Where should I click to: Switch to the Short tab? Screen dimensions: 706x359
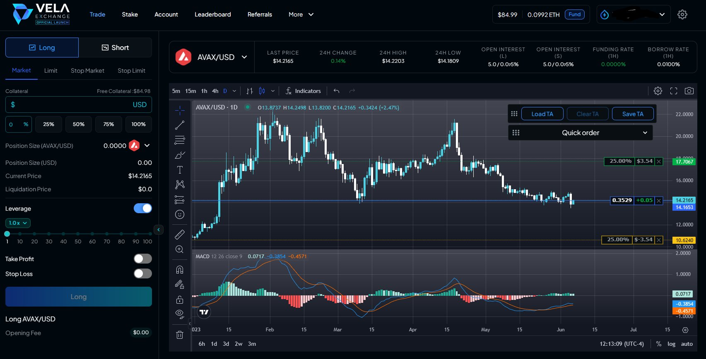(x=115, y=48)
